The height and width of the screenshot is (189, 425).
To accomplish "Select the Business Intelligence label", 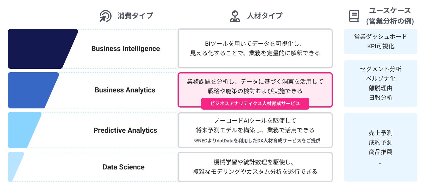I will click(x=125, y=49).
